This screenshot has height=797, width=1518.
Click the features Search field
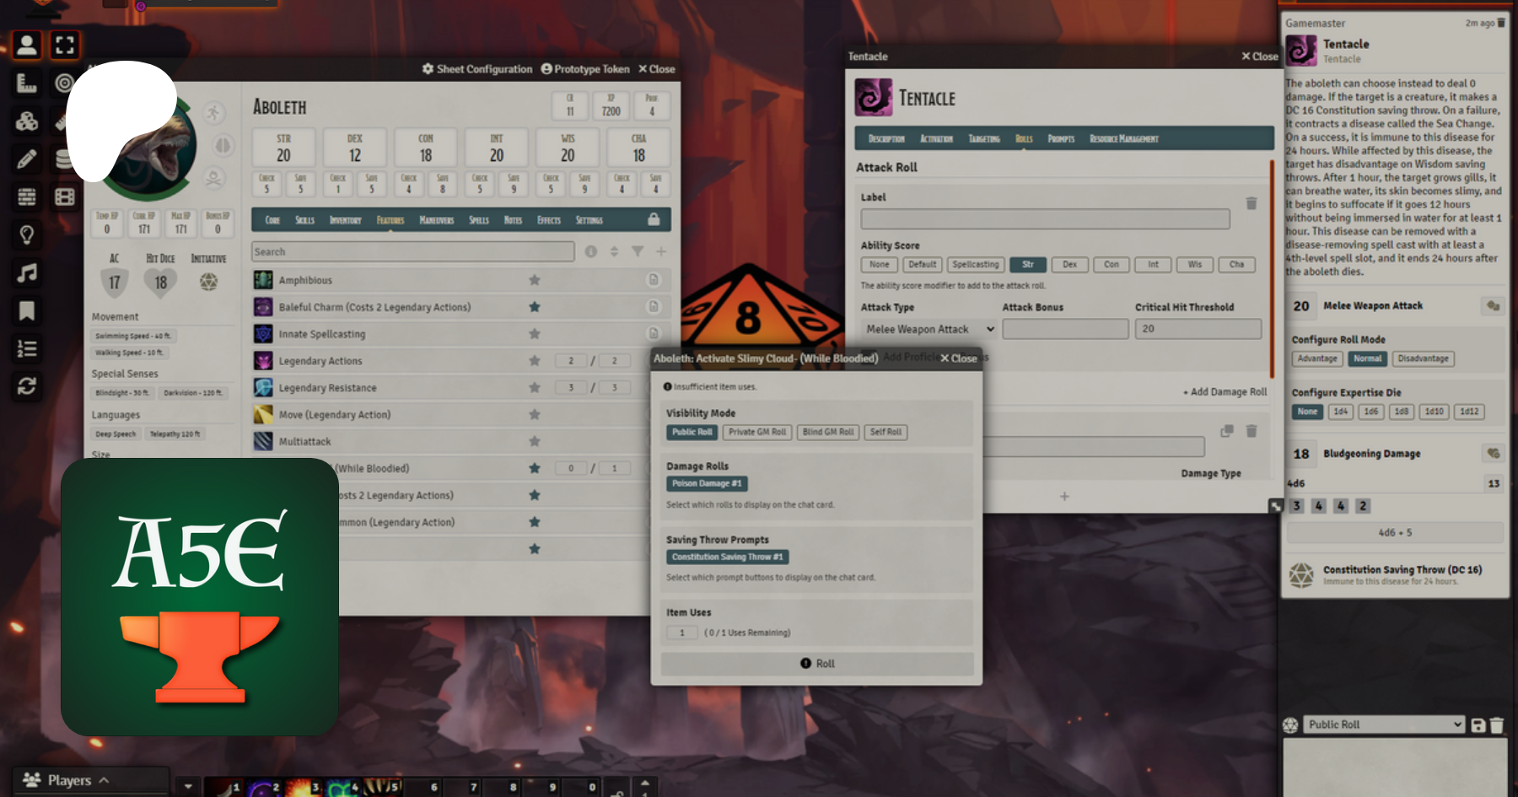coord(412,251)
